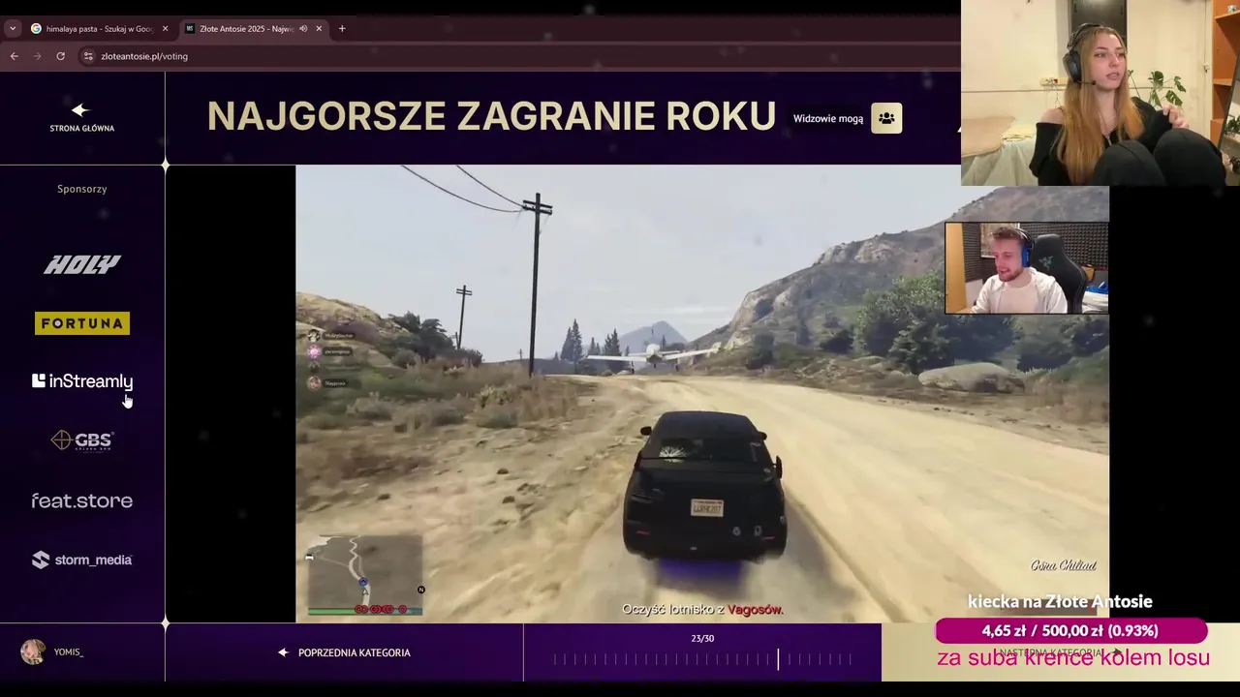Close the himalaya pasta tab
Image resolution: width=1240 pixels, height=697 pixels.
tap(165, 29)
